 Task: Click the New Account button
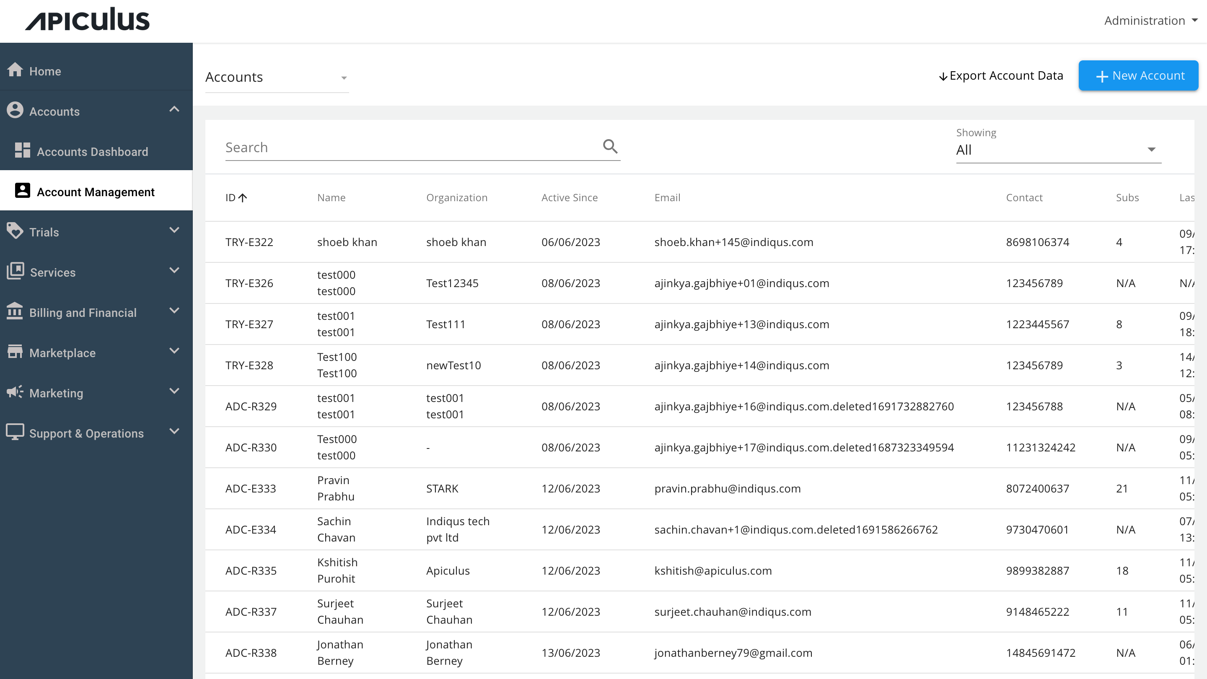1138,75
